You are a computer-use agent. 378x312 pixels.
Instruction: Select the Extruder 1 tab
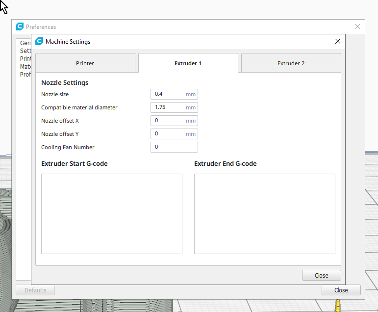(x=188, y=63)
